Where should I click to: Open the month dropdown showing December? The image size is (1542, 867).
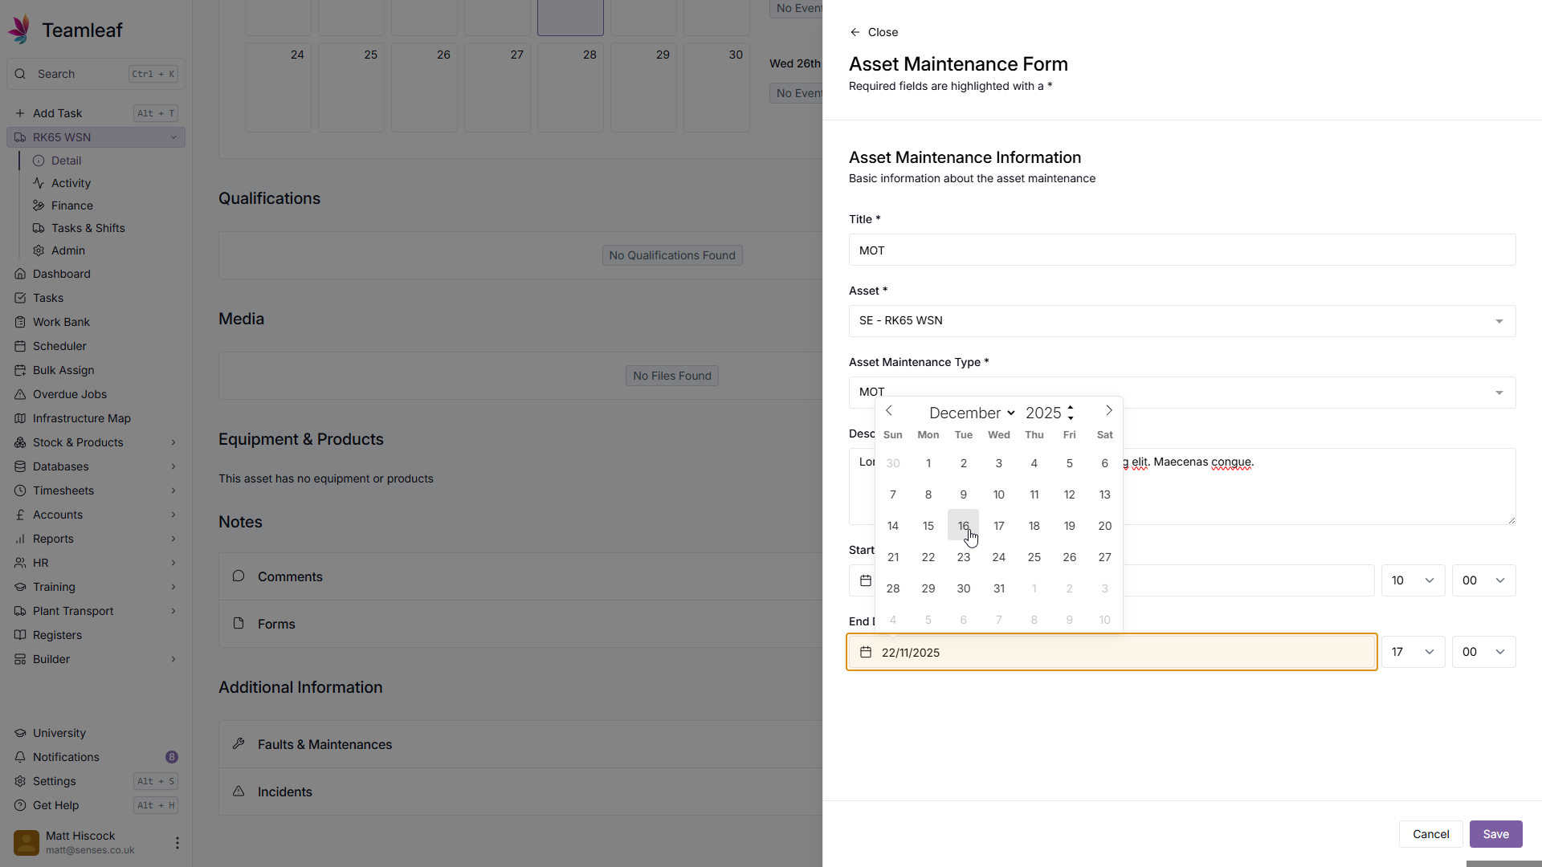click(x=972, y=413)
